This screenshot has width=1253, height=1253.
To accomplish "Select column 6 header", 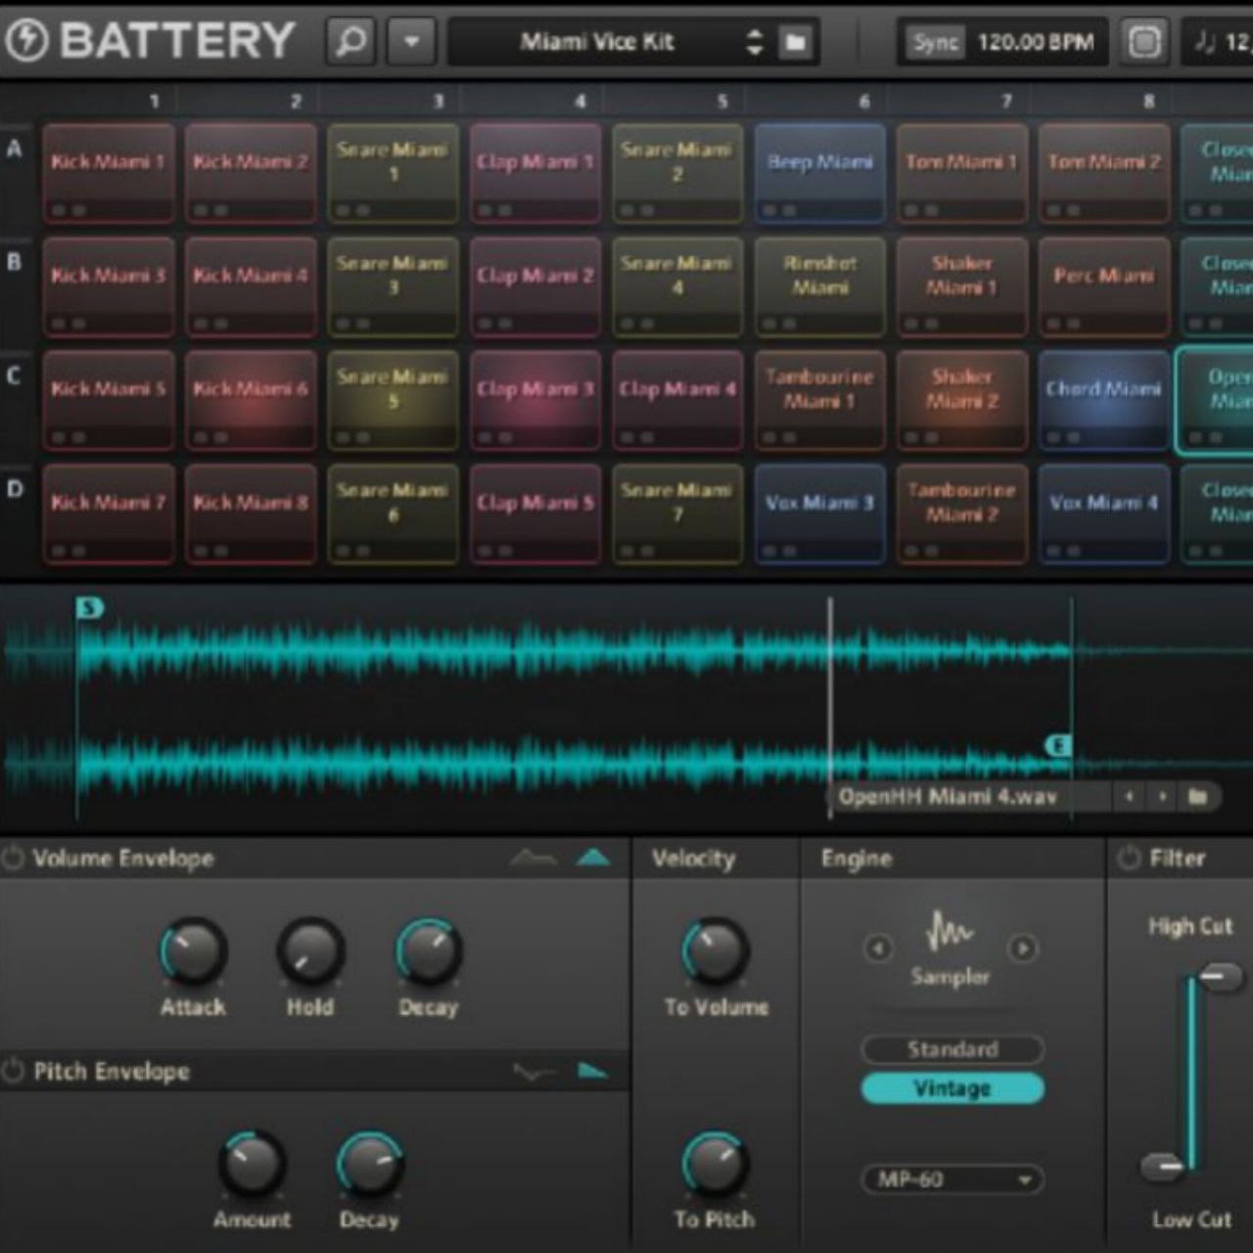I will coord(864,101).
